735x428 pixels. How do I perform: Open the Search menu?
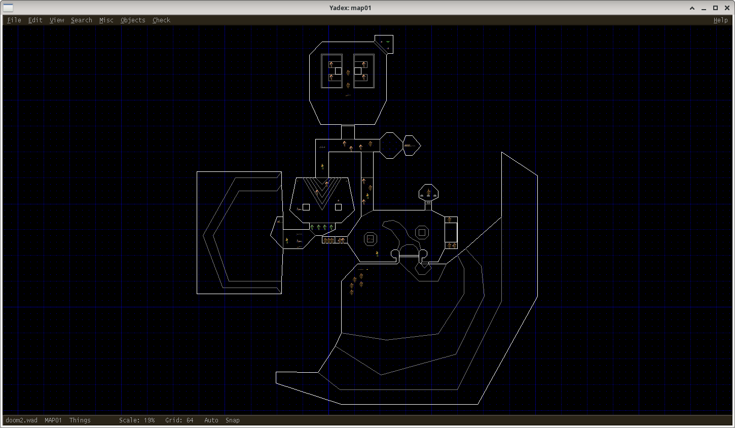82,20
